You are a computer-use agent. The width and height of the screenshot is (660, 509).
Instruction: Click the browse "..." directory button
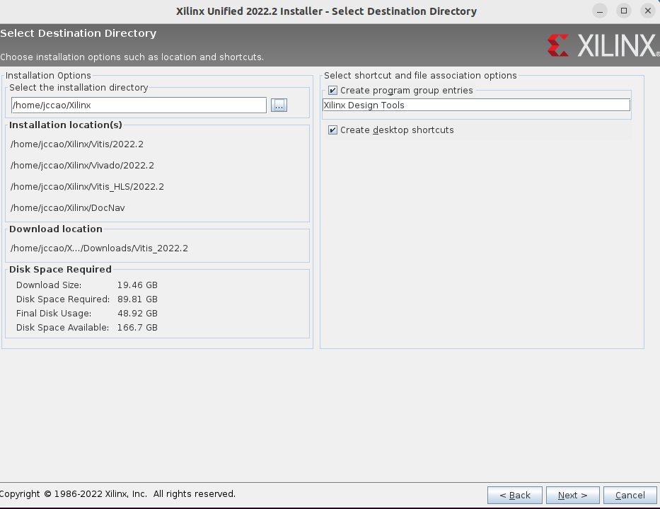[279, 105]
